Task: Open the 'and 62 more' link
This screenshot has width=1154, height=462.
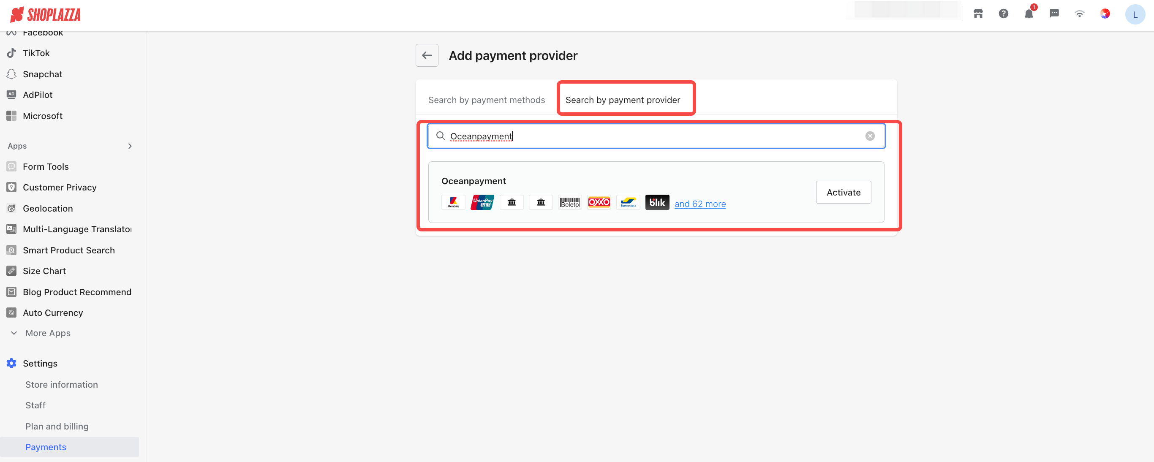Action: [700, 204]
